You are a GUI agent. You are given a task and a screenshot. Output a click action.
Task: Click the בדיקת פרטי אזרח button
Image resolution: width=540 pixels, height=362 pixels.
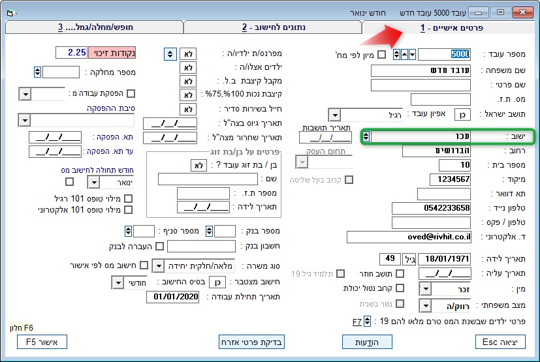(251, 342)
